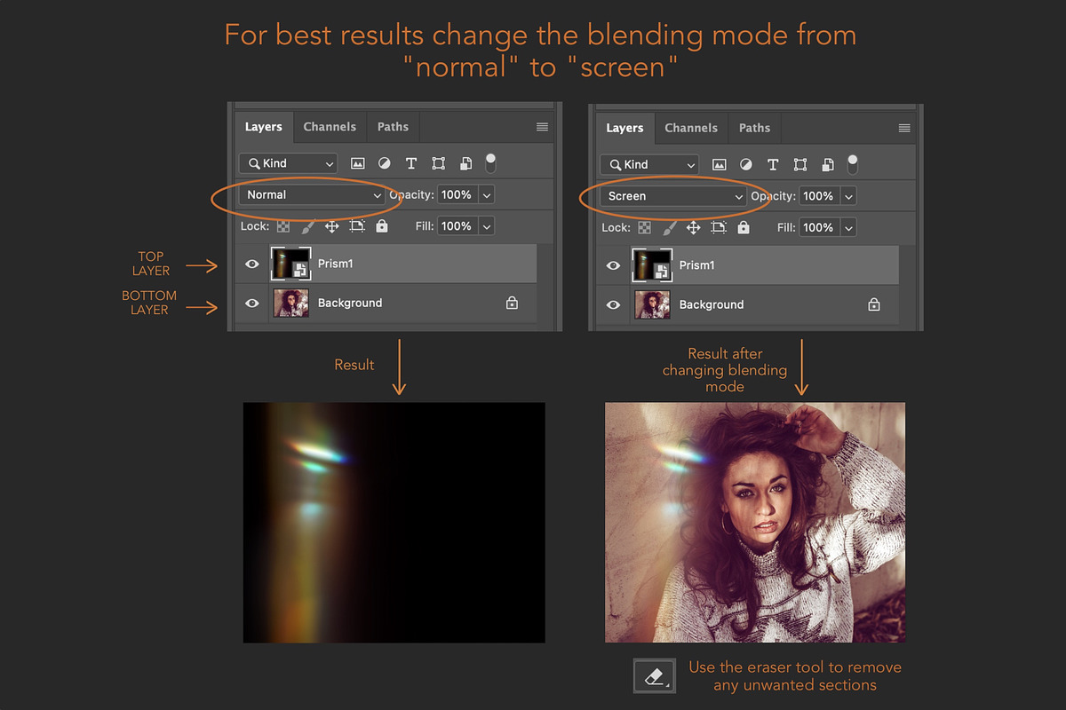Click Fill percentage field in right panel
The image size is (1066, 710).
[818, 227]
